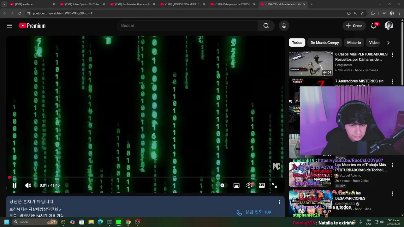Viewport: 404px width, 227px height.
Task: Open the info panel three-dot menu
Action: pos(279,202)
